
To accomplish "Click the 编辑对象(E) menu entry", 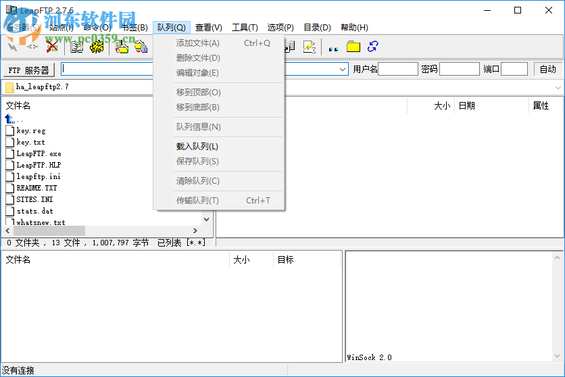I will tap(219, 73).
